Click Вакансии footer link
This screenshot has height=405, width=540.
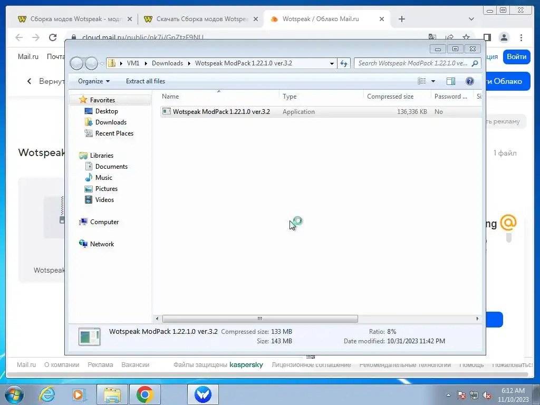[x=136, y=365]
